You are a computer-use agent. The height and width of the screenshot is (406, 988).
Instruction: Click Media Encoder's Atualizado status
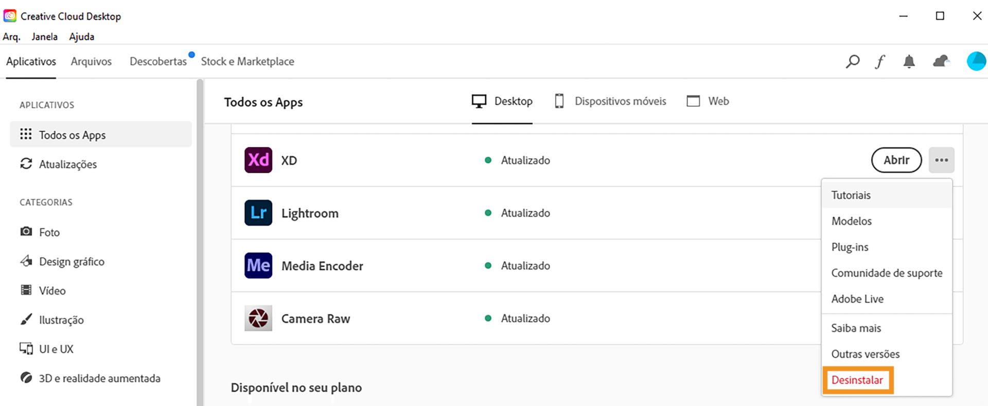click(518, 266)
